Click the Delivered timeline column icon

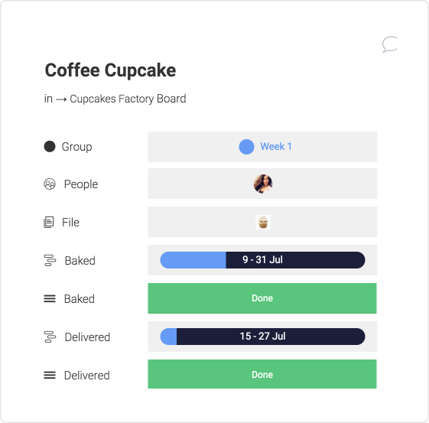(50, 337)
